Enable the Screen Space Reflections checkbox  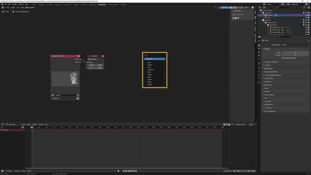[x=265, y=75]
